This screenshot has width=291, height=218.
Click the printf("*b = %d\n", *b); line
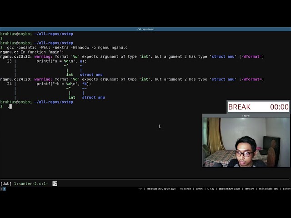point(64,84)
